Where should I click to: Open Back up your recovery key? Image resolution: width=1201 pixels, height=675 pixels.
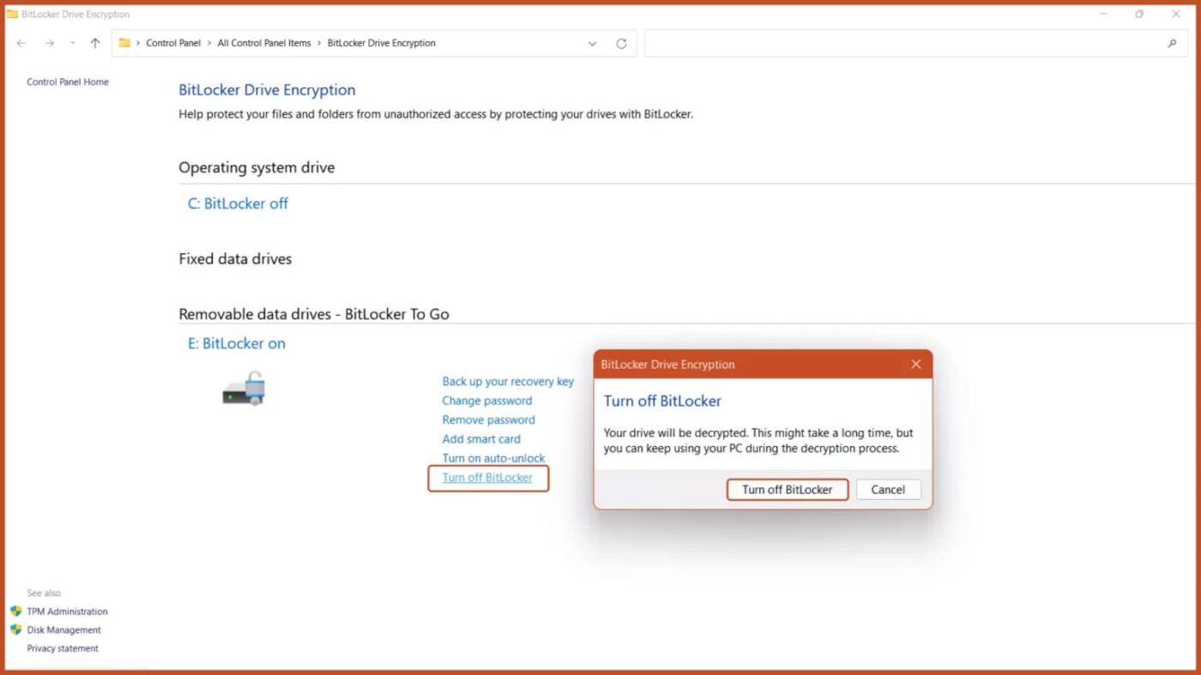(x=508, y=382)
